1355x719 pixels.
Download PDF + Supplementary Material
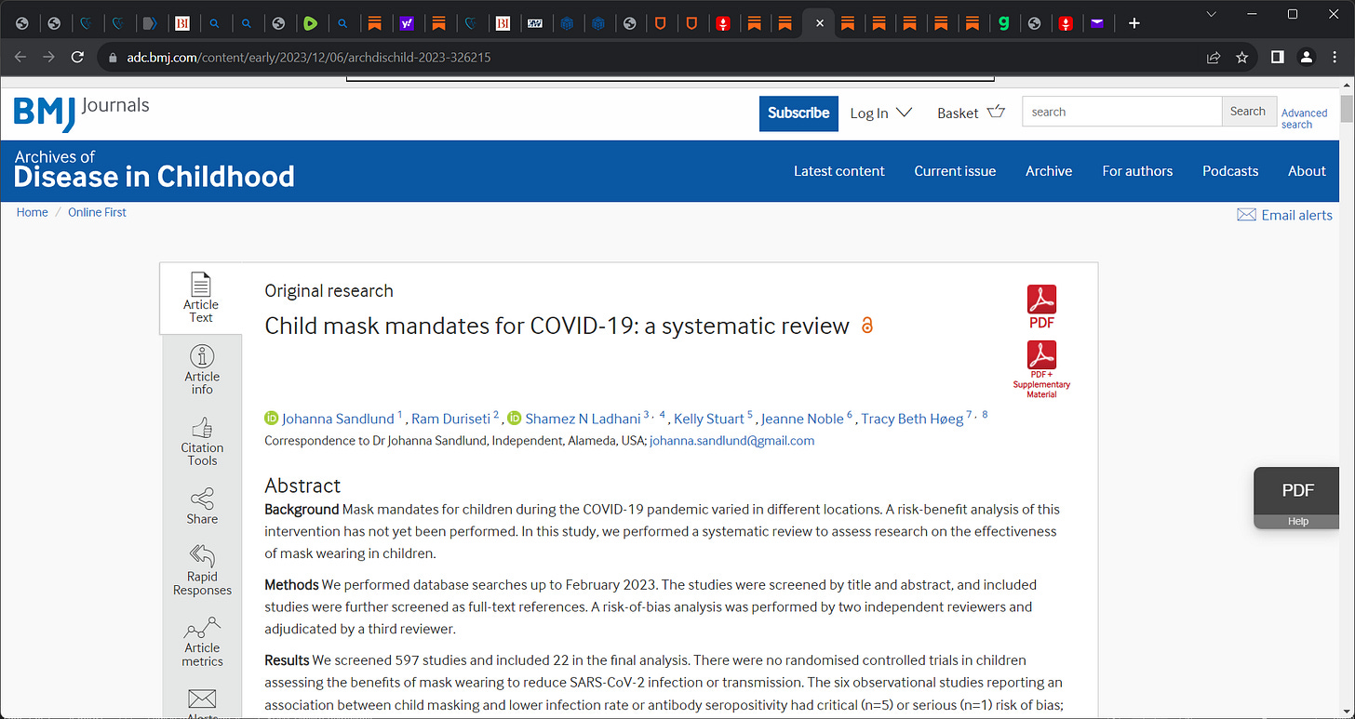click(x=1041, y=369)
